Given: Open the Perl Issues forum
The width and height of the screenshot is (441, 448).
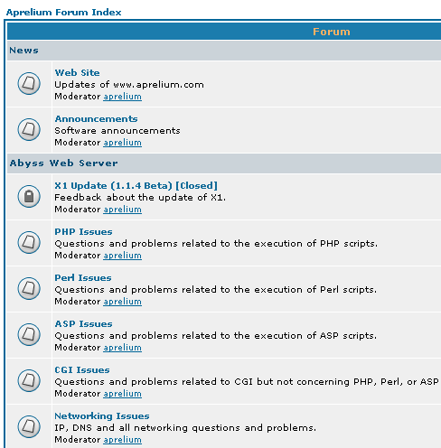Looking at the screenshot, I should point(83,278).
